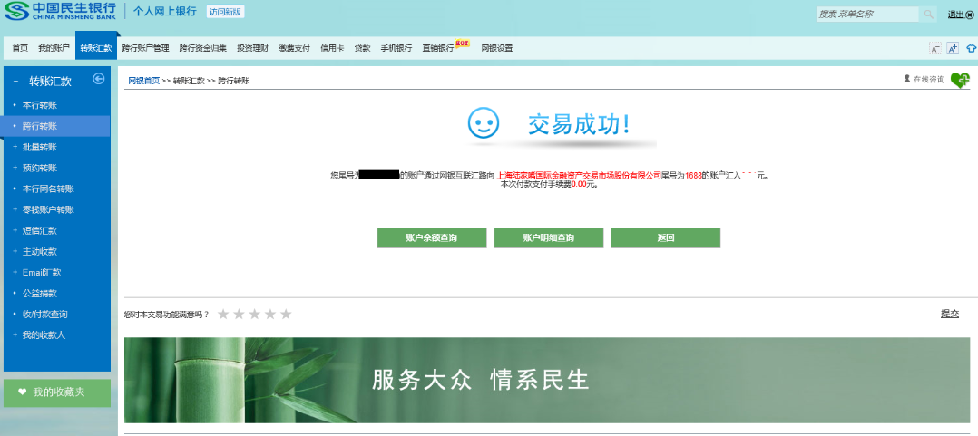
Task: Open 跨行账户管理 menu
Action: pyautogui.click(x=145, y=48)
